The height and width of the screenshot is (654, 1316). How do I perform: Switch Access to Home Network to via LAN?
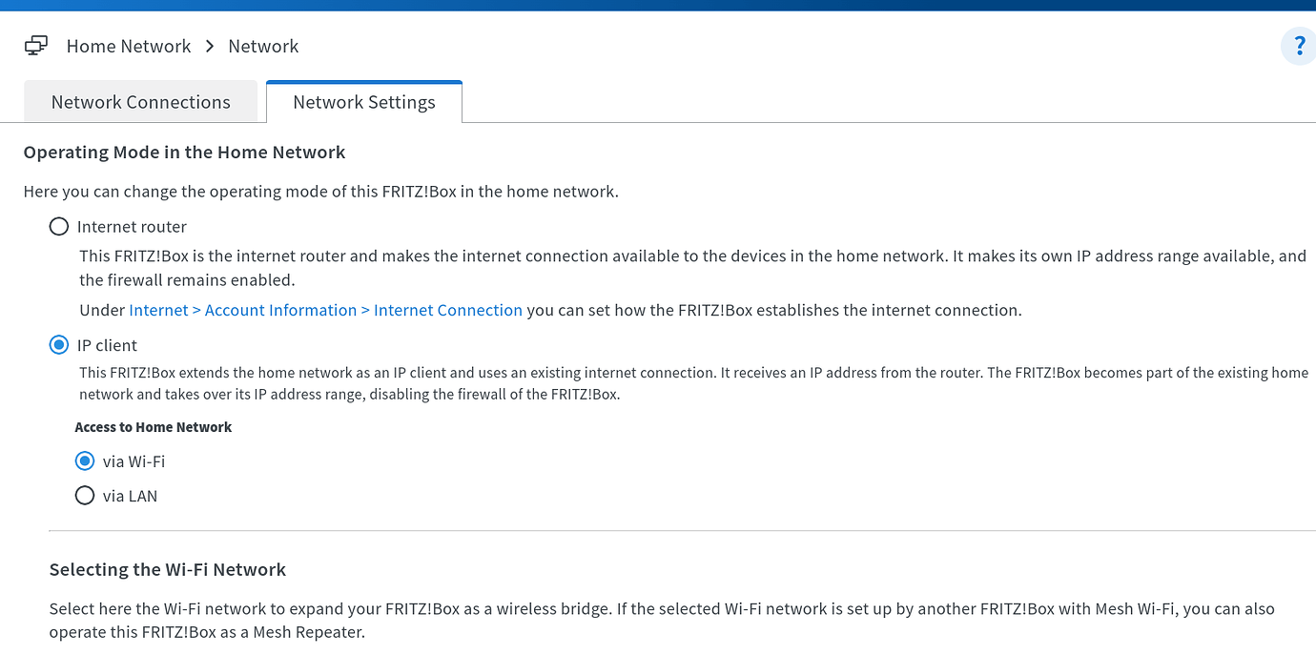[x=85, y=495]
